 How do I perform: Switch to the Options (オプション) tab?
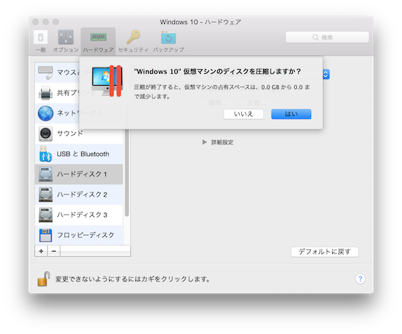point(66,39)
